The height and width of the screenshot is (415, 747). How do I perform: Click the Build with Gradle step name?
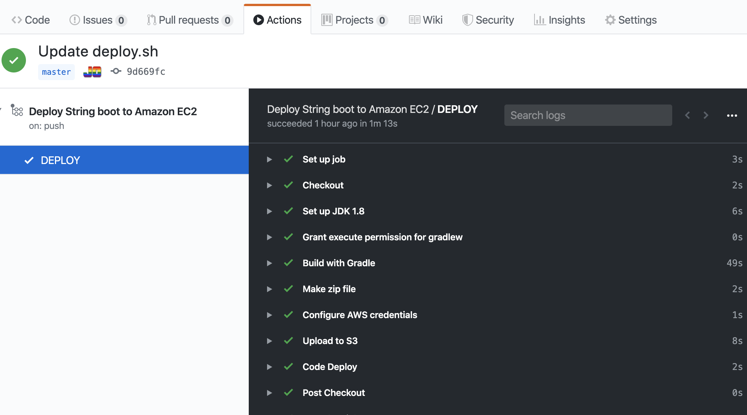coord(339,263)
